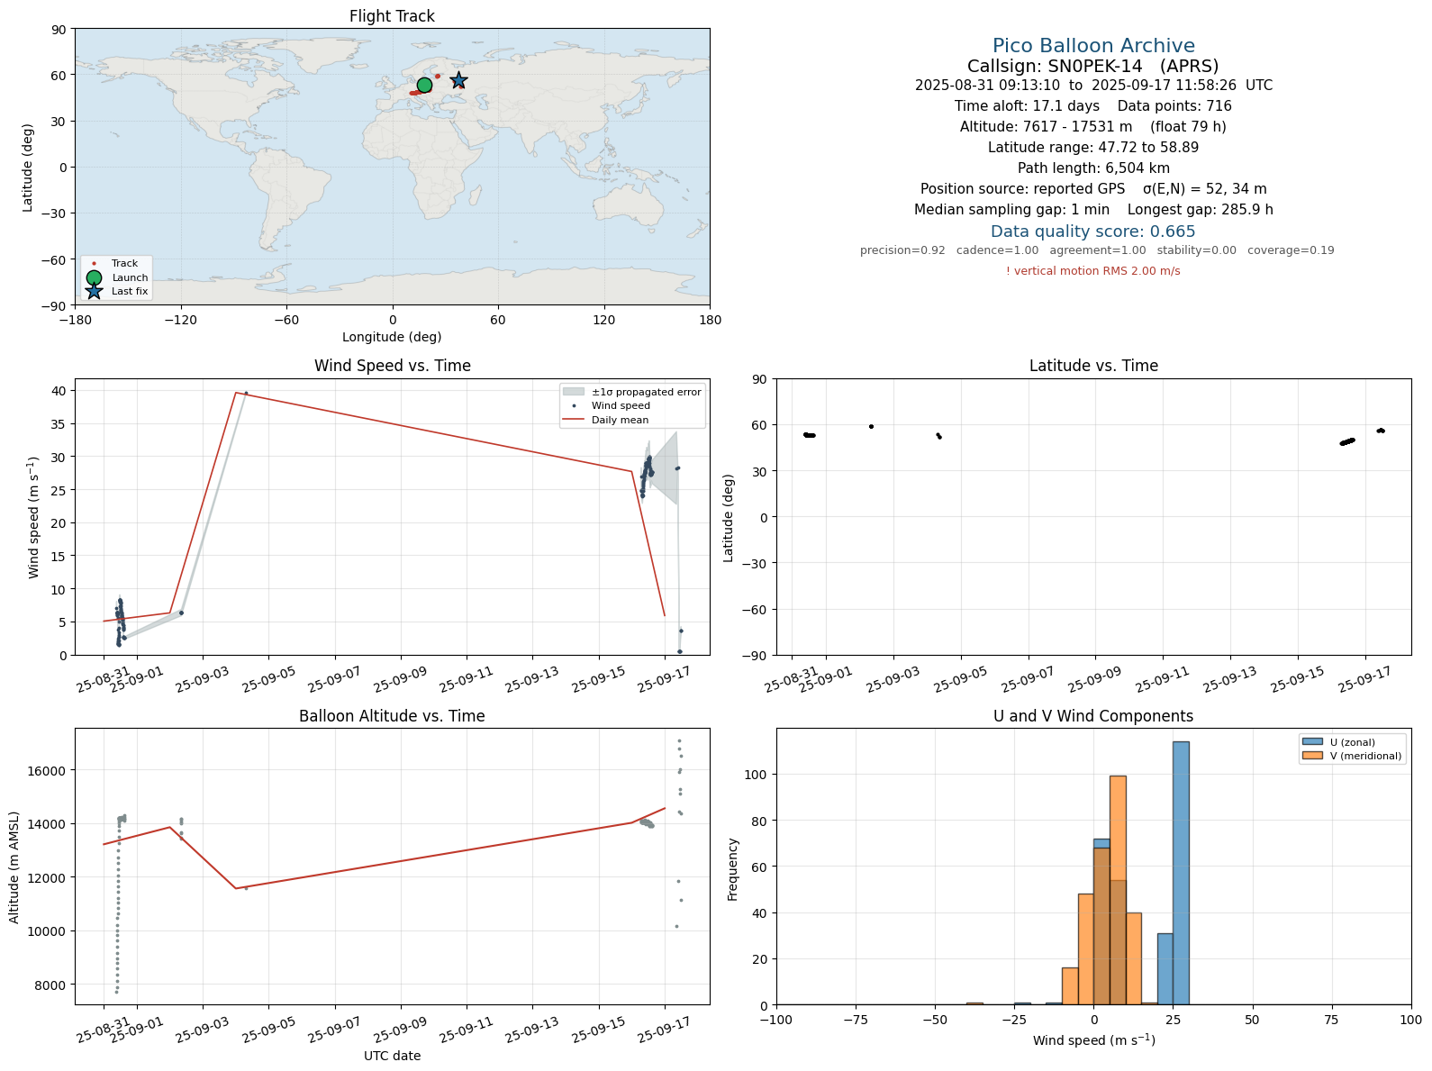
Task: Click the green Launch marker on the map
Action: [424, 85]
